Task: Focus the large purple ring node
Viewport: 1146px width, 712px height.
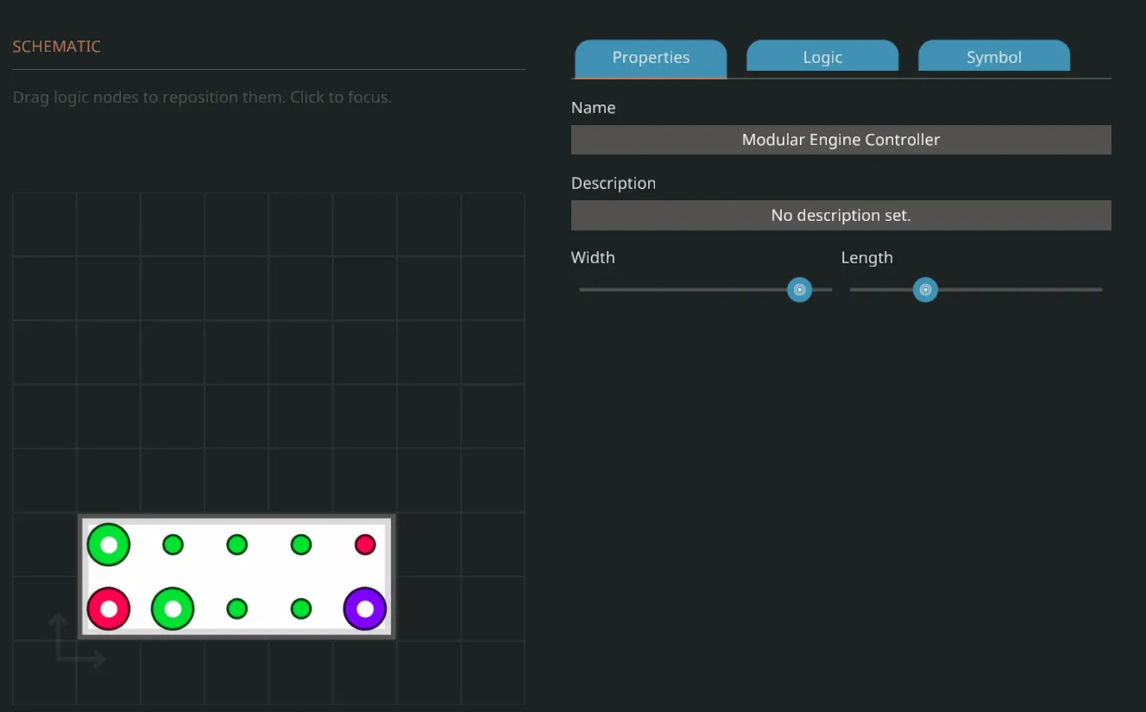Action: [365, 609]
